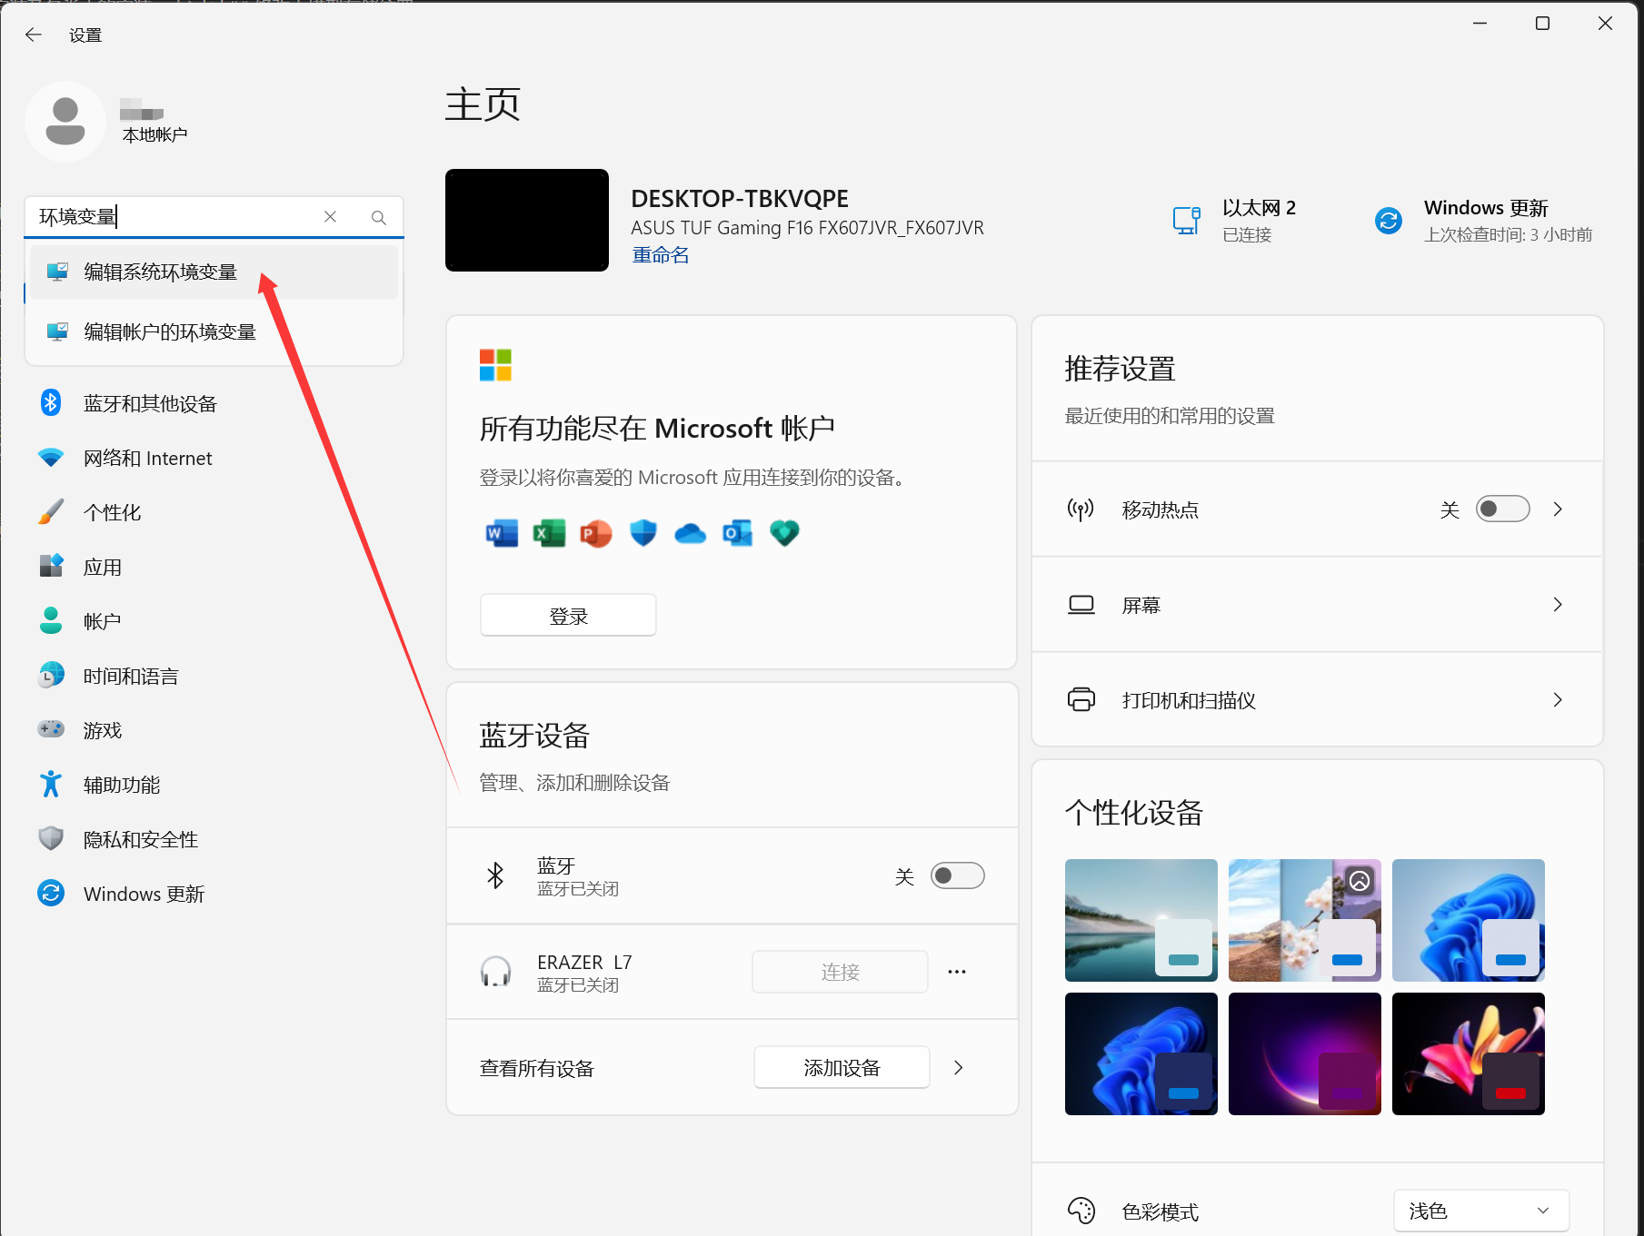Click the Rename link under device name

tap(660, 256)
